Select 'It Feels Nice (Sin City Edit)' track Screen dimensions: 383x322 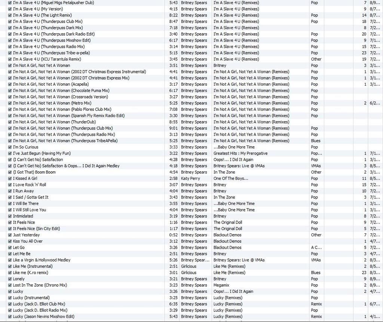pyautogui.click(x=36, y=229)
